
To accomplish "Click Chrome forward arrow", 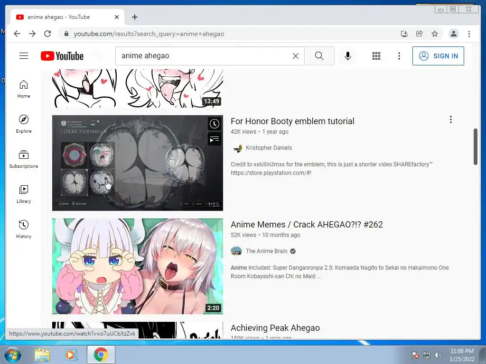I will 32,34.
